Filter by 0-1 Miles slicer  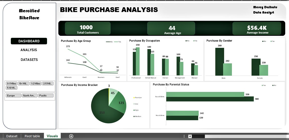click(12, 83)
